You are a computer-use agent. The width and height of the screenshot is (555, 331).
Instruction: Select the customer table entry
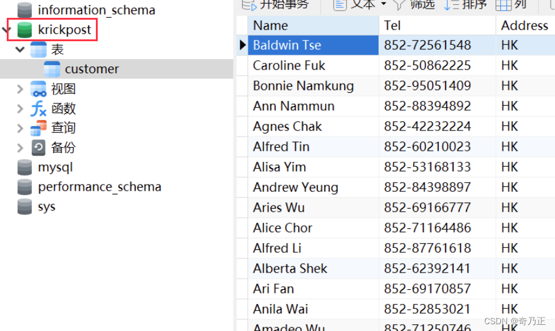pos(92,69)
